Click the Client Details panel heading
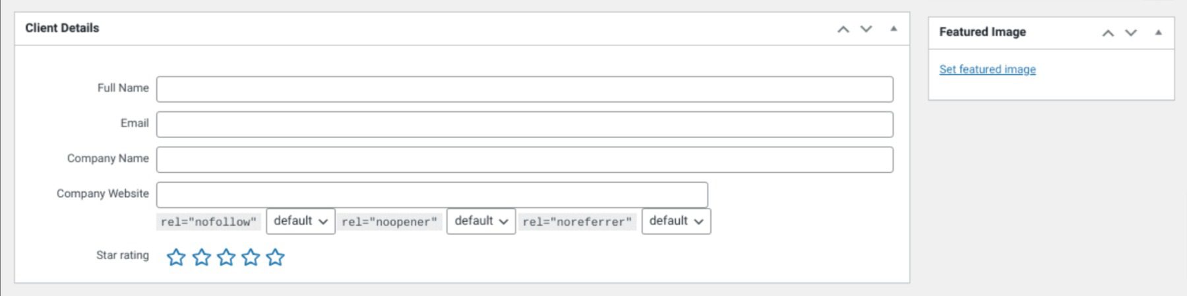Screen dimensions: 1187x296 [62, 28]
